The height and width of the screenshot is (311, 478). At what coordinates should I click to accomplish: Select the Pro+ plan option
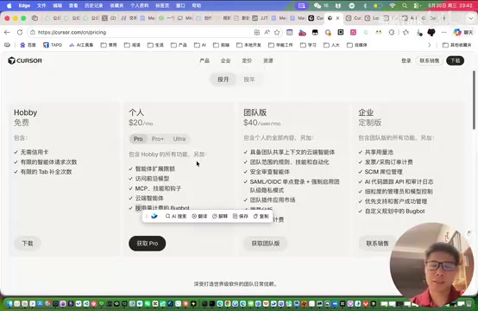point(158,139)
